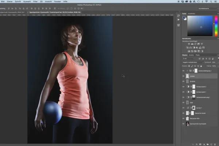This screenshot has width=219, height=146.
Task: Add a Hue/Saturation adjustment icon
Action: pyautogui.click(x=187, y=48)
